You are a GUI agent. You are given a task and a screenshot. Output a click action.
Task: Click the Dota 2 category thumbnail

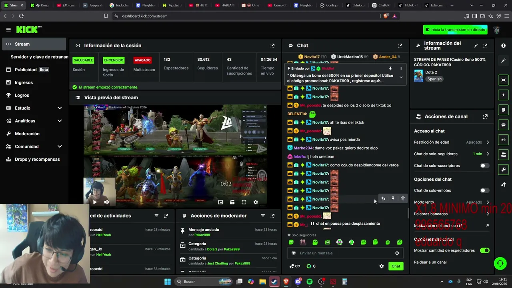pyautogui.click(x=418, y=76)
